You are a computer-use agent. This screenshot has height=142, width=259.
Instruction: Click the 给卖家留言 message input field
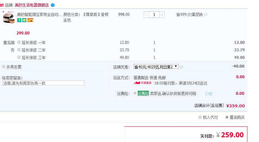pyautogui.click(x=43, y=83)
